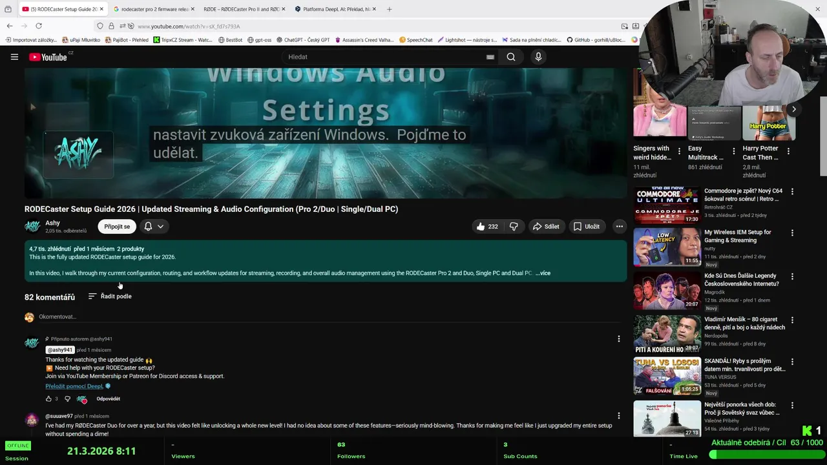Click the magnifier search button
The image size is (827, 465).
(x=511, y=57)
